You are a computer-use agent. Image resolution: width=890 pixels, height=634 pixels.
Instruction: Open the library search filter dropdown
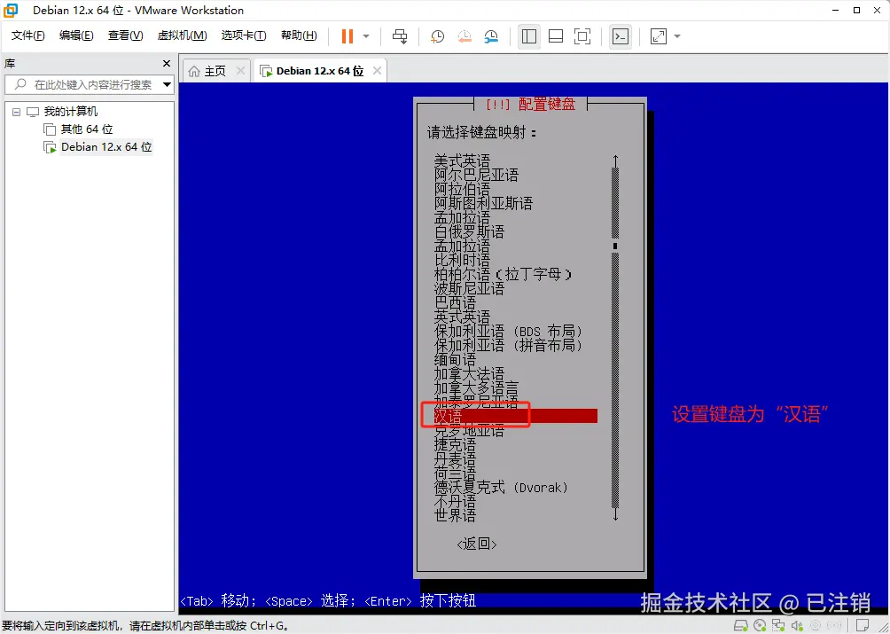(x=164, y=84)
